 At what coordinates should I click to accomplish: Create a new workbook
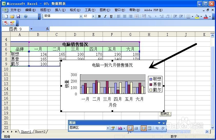coord(6,16)
